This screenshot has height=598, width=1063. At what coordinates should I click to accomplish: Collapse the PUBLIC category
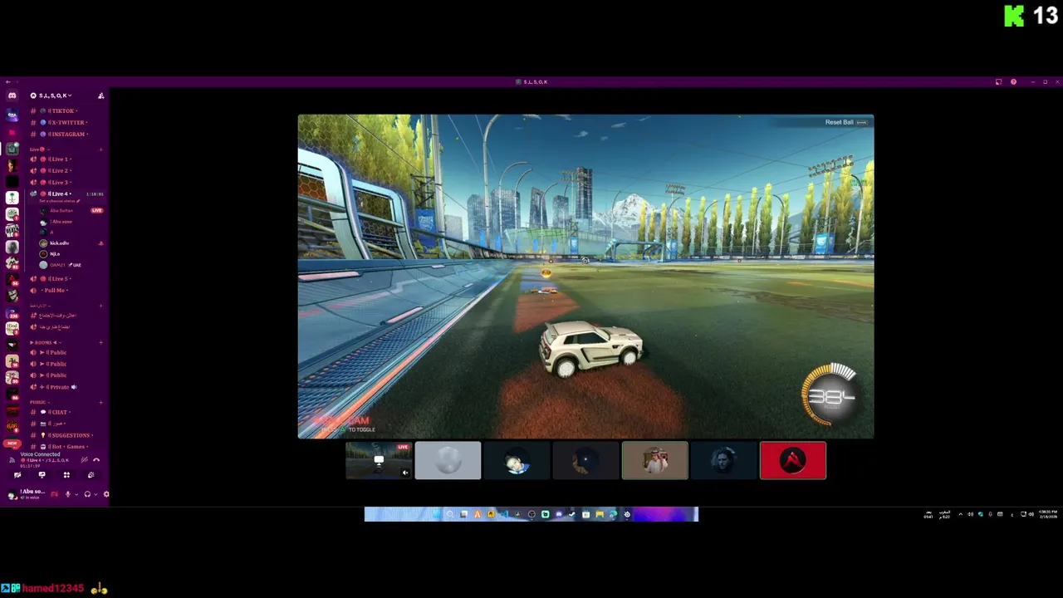coord(38,402)
